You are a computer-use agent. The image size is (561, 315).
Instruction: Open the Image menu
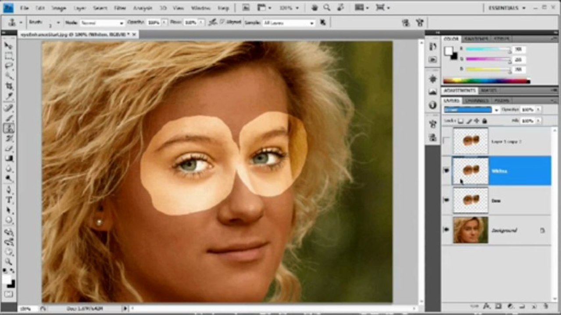click(58, 8)
